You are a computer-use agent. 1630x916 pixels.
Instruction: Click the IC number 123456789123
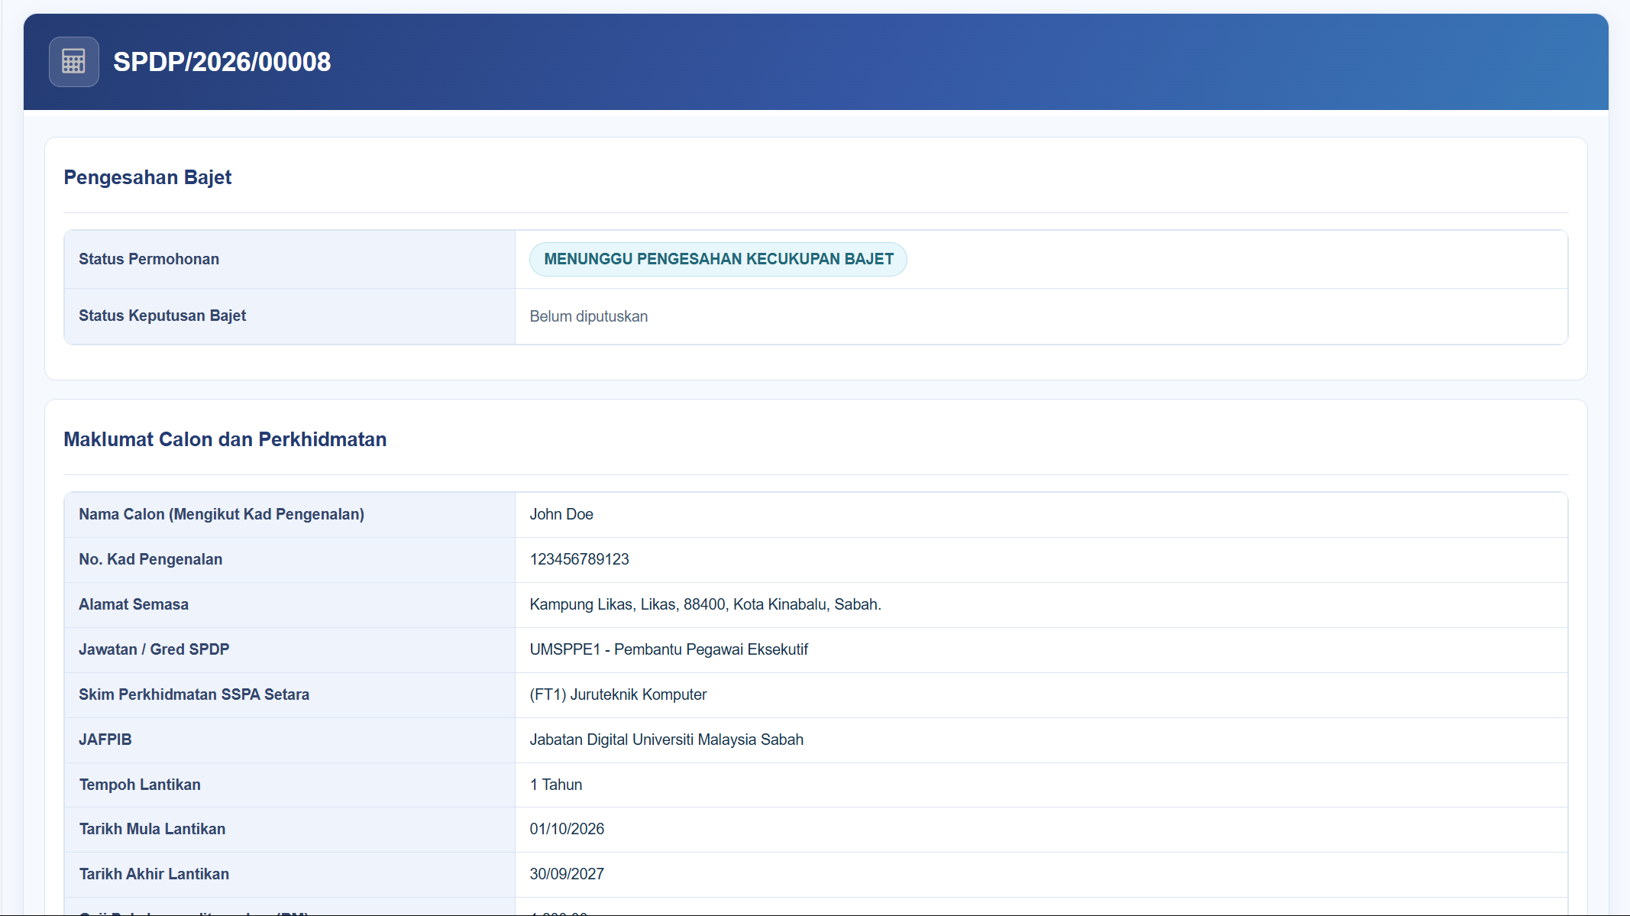click(x=579, y=559)
